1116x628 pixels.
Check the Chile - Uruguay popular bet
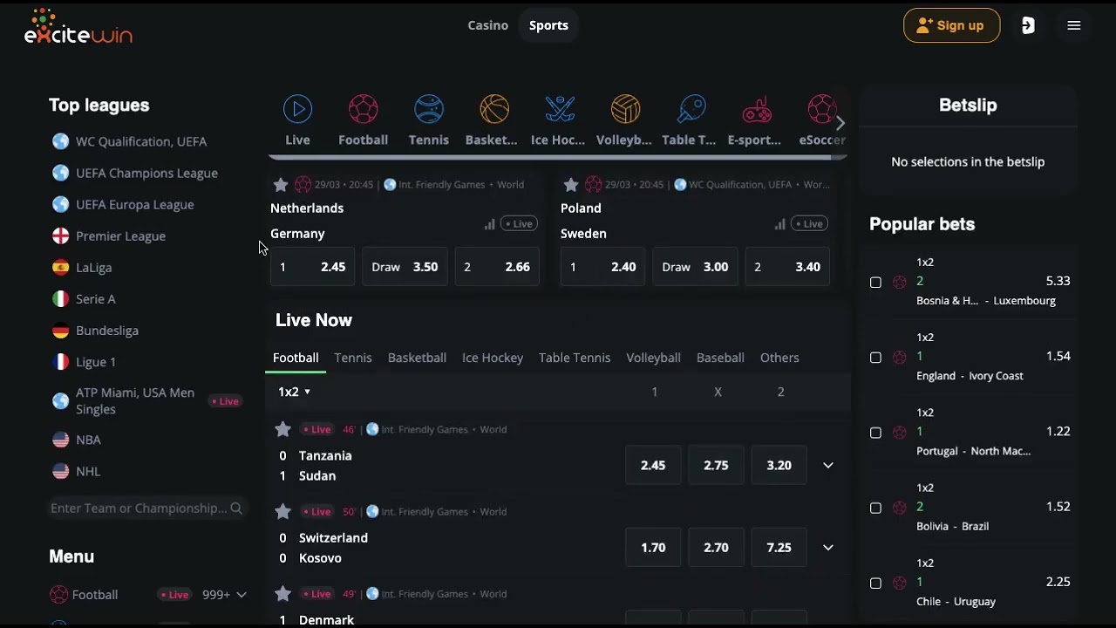[x=875, y=583]
